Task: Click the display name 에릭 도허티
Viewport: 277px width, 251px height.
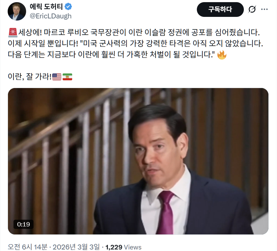Action: [46, 7]
